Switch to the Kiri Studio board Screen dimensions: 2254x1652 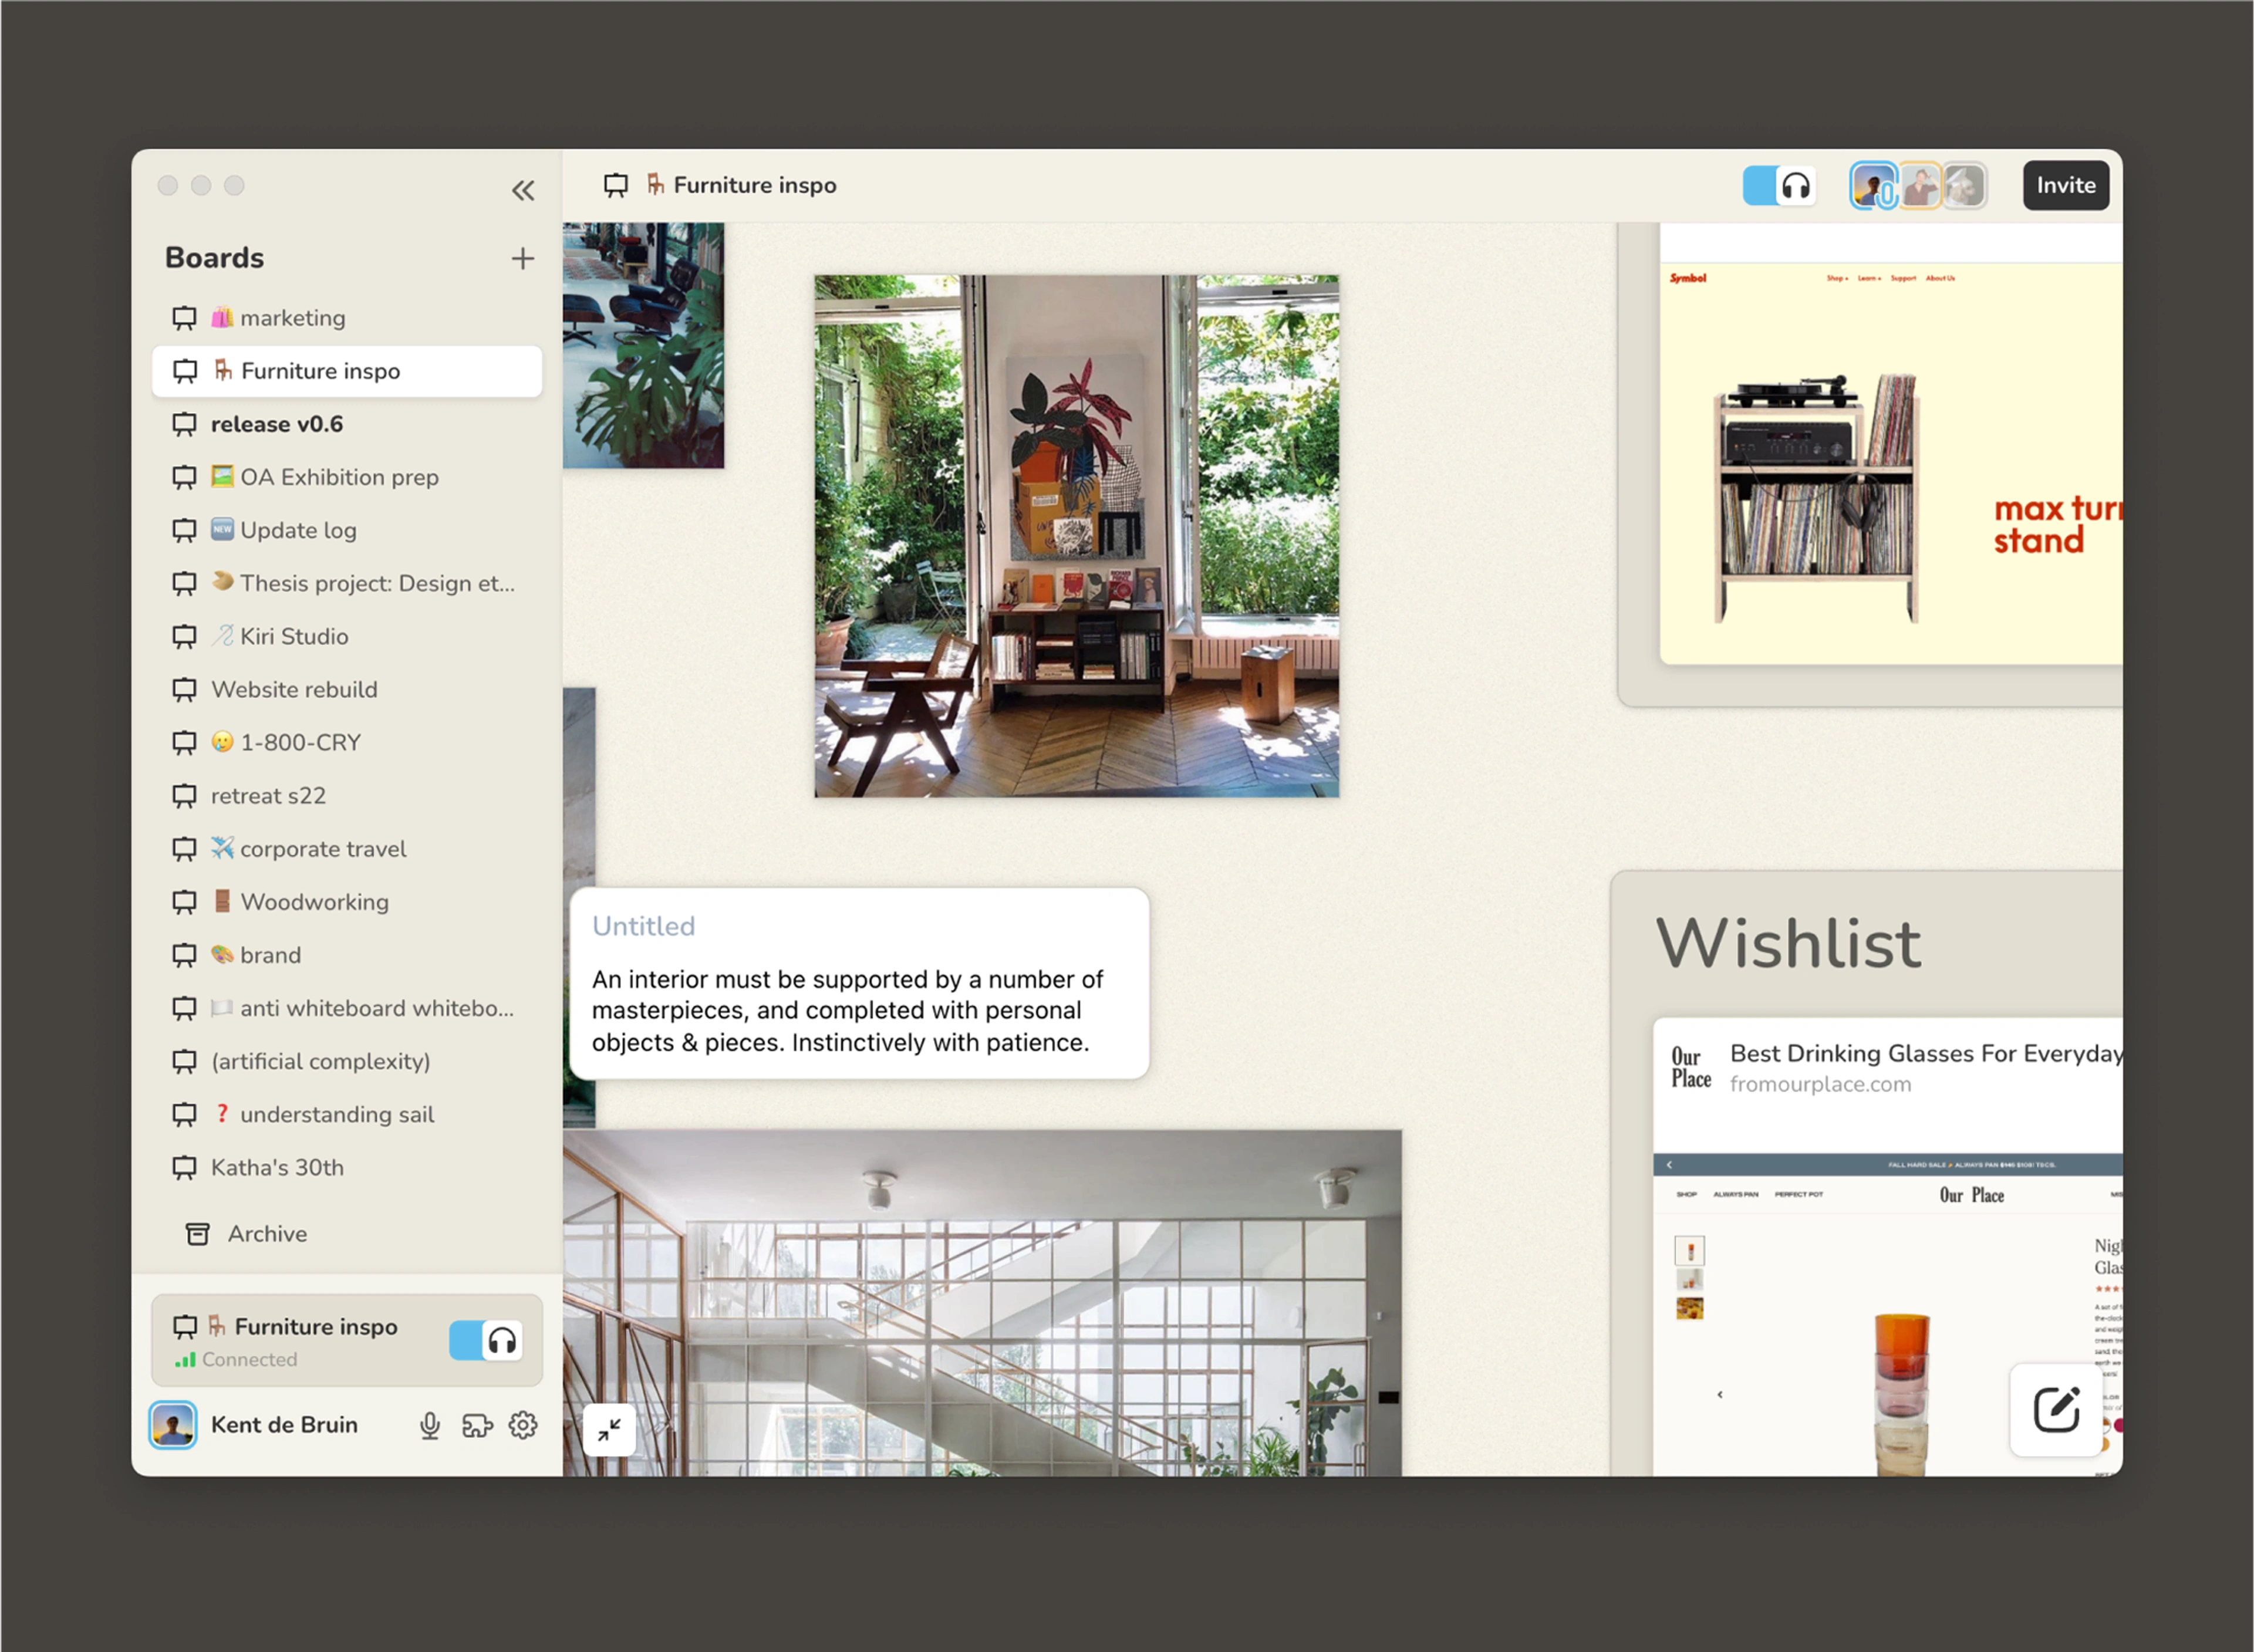tap(294, 637)
